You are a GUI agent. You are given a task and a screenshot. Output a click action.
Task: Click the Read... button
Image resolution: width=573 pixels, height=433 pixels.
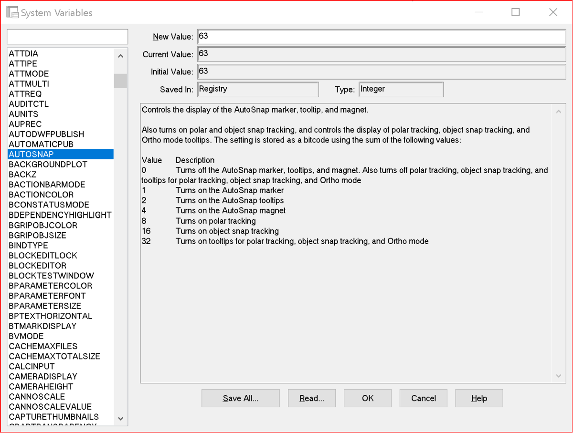point(312,398)
